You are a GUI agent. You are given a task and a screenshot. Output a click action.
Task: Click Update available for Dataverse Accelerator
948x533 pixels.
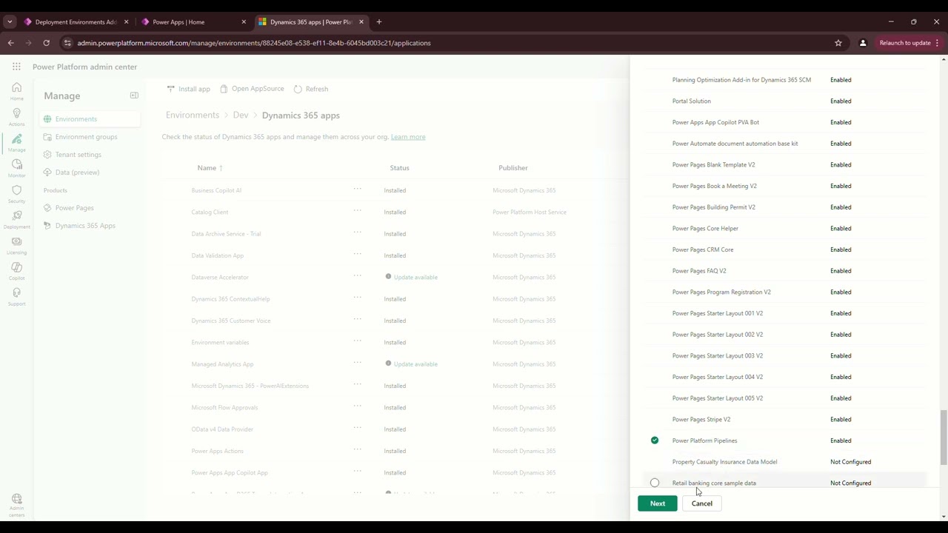coord(415,277)
